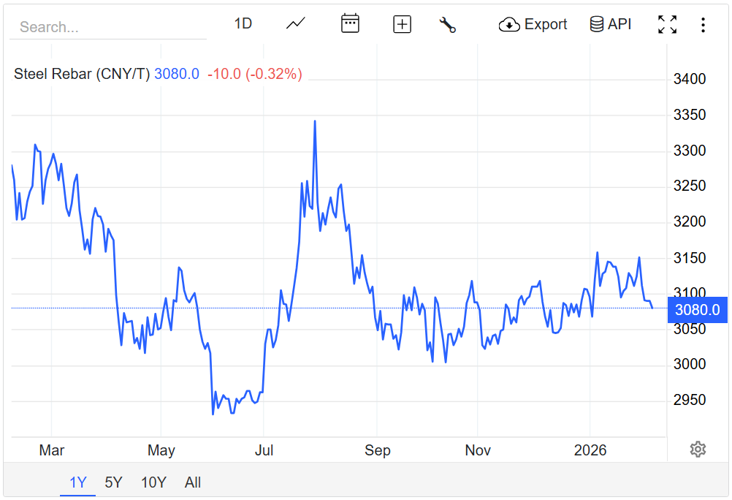Open the wrench tools icon
This screenshot has height=500, width=732.
tap(447, 24)
